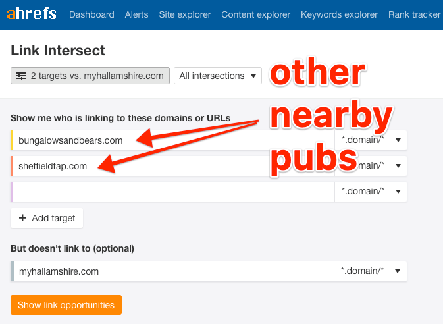
Task: Open Content explorer
Action: 255,14
